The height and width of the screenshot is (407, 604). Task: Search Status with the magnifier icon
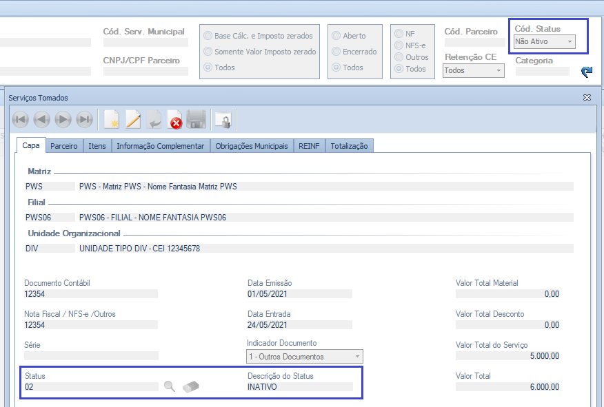[170, 386]
